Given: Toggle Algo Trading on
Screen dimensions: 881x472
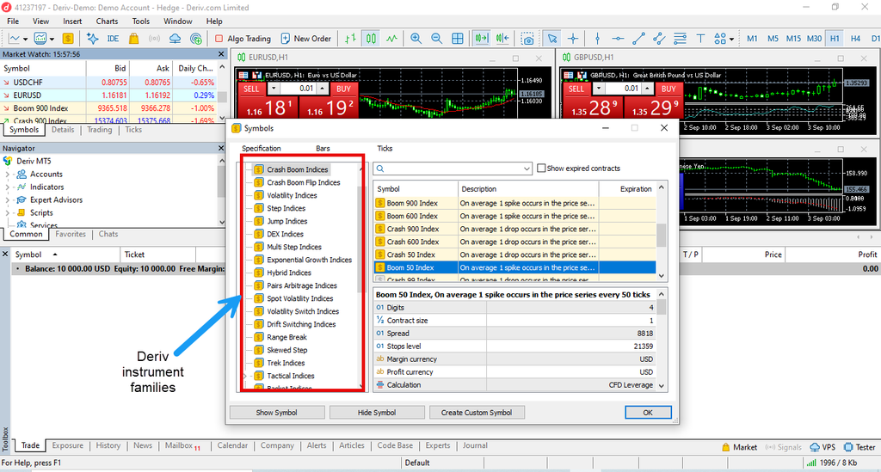Looking at the screenshot, I should pyautogui.click(x=243, y=39).
